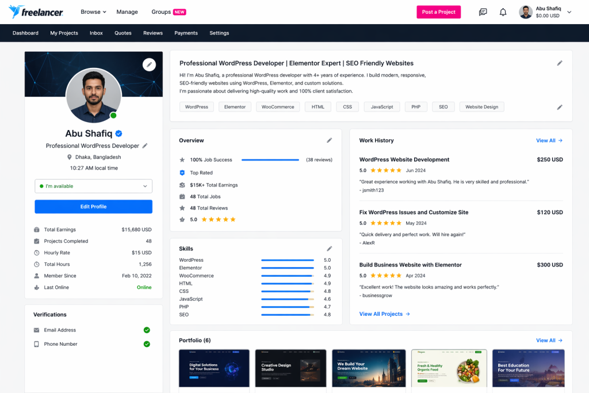Click the verified badge beside Abu Shafiq
Screen dimensions: 589x393
coord(118,133)
